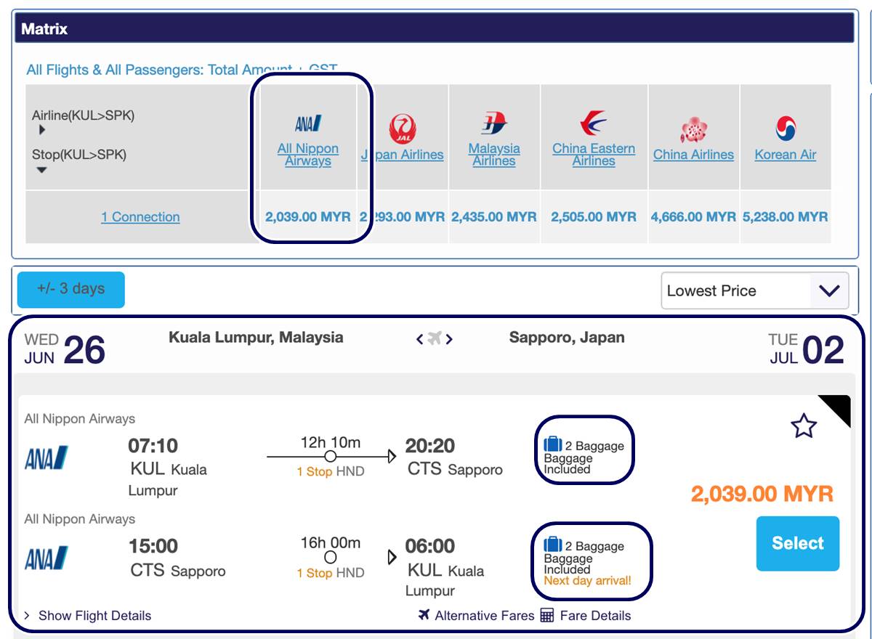This screenshot has width=872, height=639.
Task: Click the Matrix section header
Action: [x=435, y=29]
